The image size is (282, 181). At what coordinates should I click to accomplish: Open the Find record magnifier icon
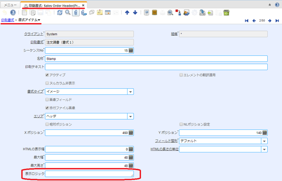pyautogui.click(x=68, y=13)
